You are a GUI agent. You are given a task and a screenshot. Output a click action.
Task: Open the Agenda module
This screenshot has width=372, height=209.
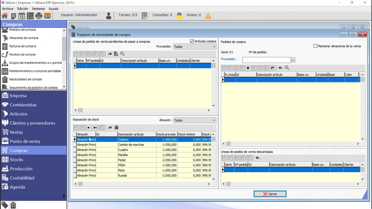point(33,187)
